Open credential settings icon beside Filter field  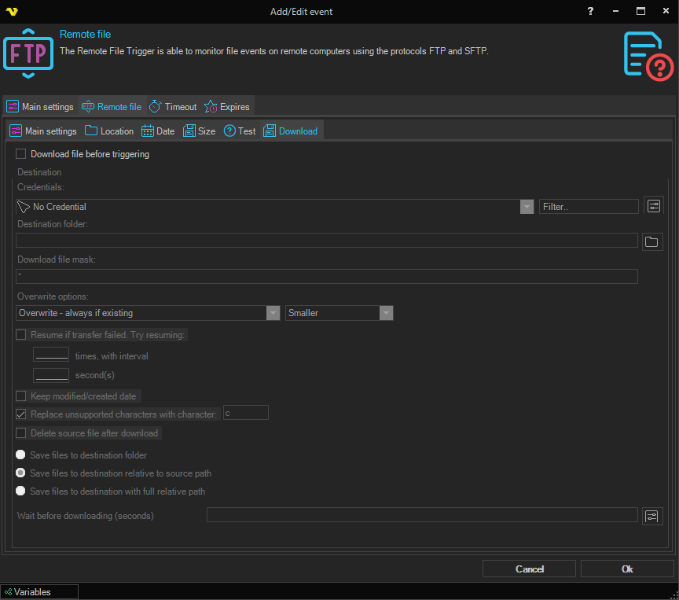click(x=653, y=206)
